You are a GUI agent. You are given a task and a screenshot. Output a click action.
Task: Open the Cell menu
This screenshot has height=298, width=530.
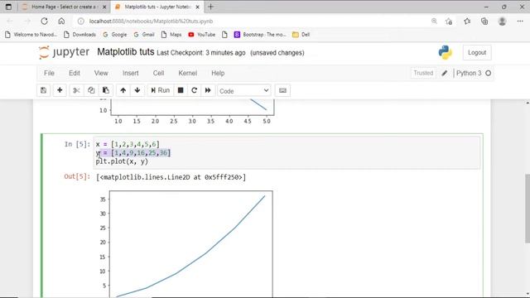[x=158, y=74]
